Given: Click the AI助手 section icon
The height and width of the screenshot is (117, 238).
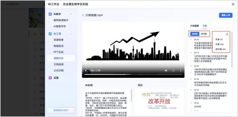Looking at the screenshot, I should point(50,14).
